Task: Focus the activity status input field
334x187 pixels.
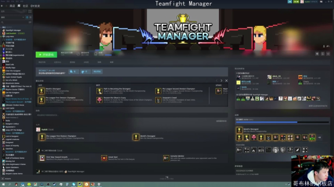Action: (x=132, y=115)
